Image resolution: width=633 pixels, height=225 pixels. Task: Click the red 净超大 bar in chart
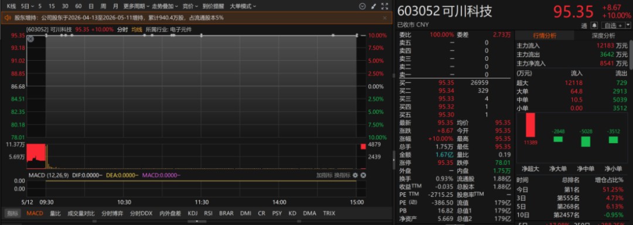pos(530,125)
